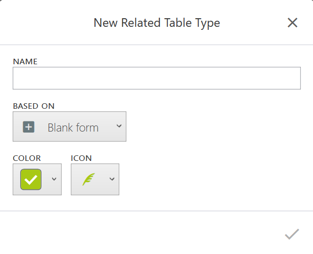The width and height of the screenshot is (313, 254).
Task: Open the Based On dropdown
Action: pyautogui.click(x=69, y=127)
